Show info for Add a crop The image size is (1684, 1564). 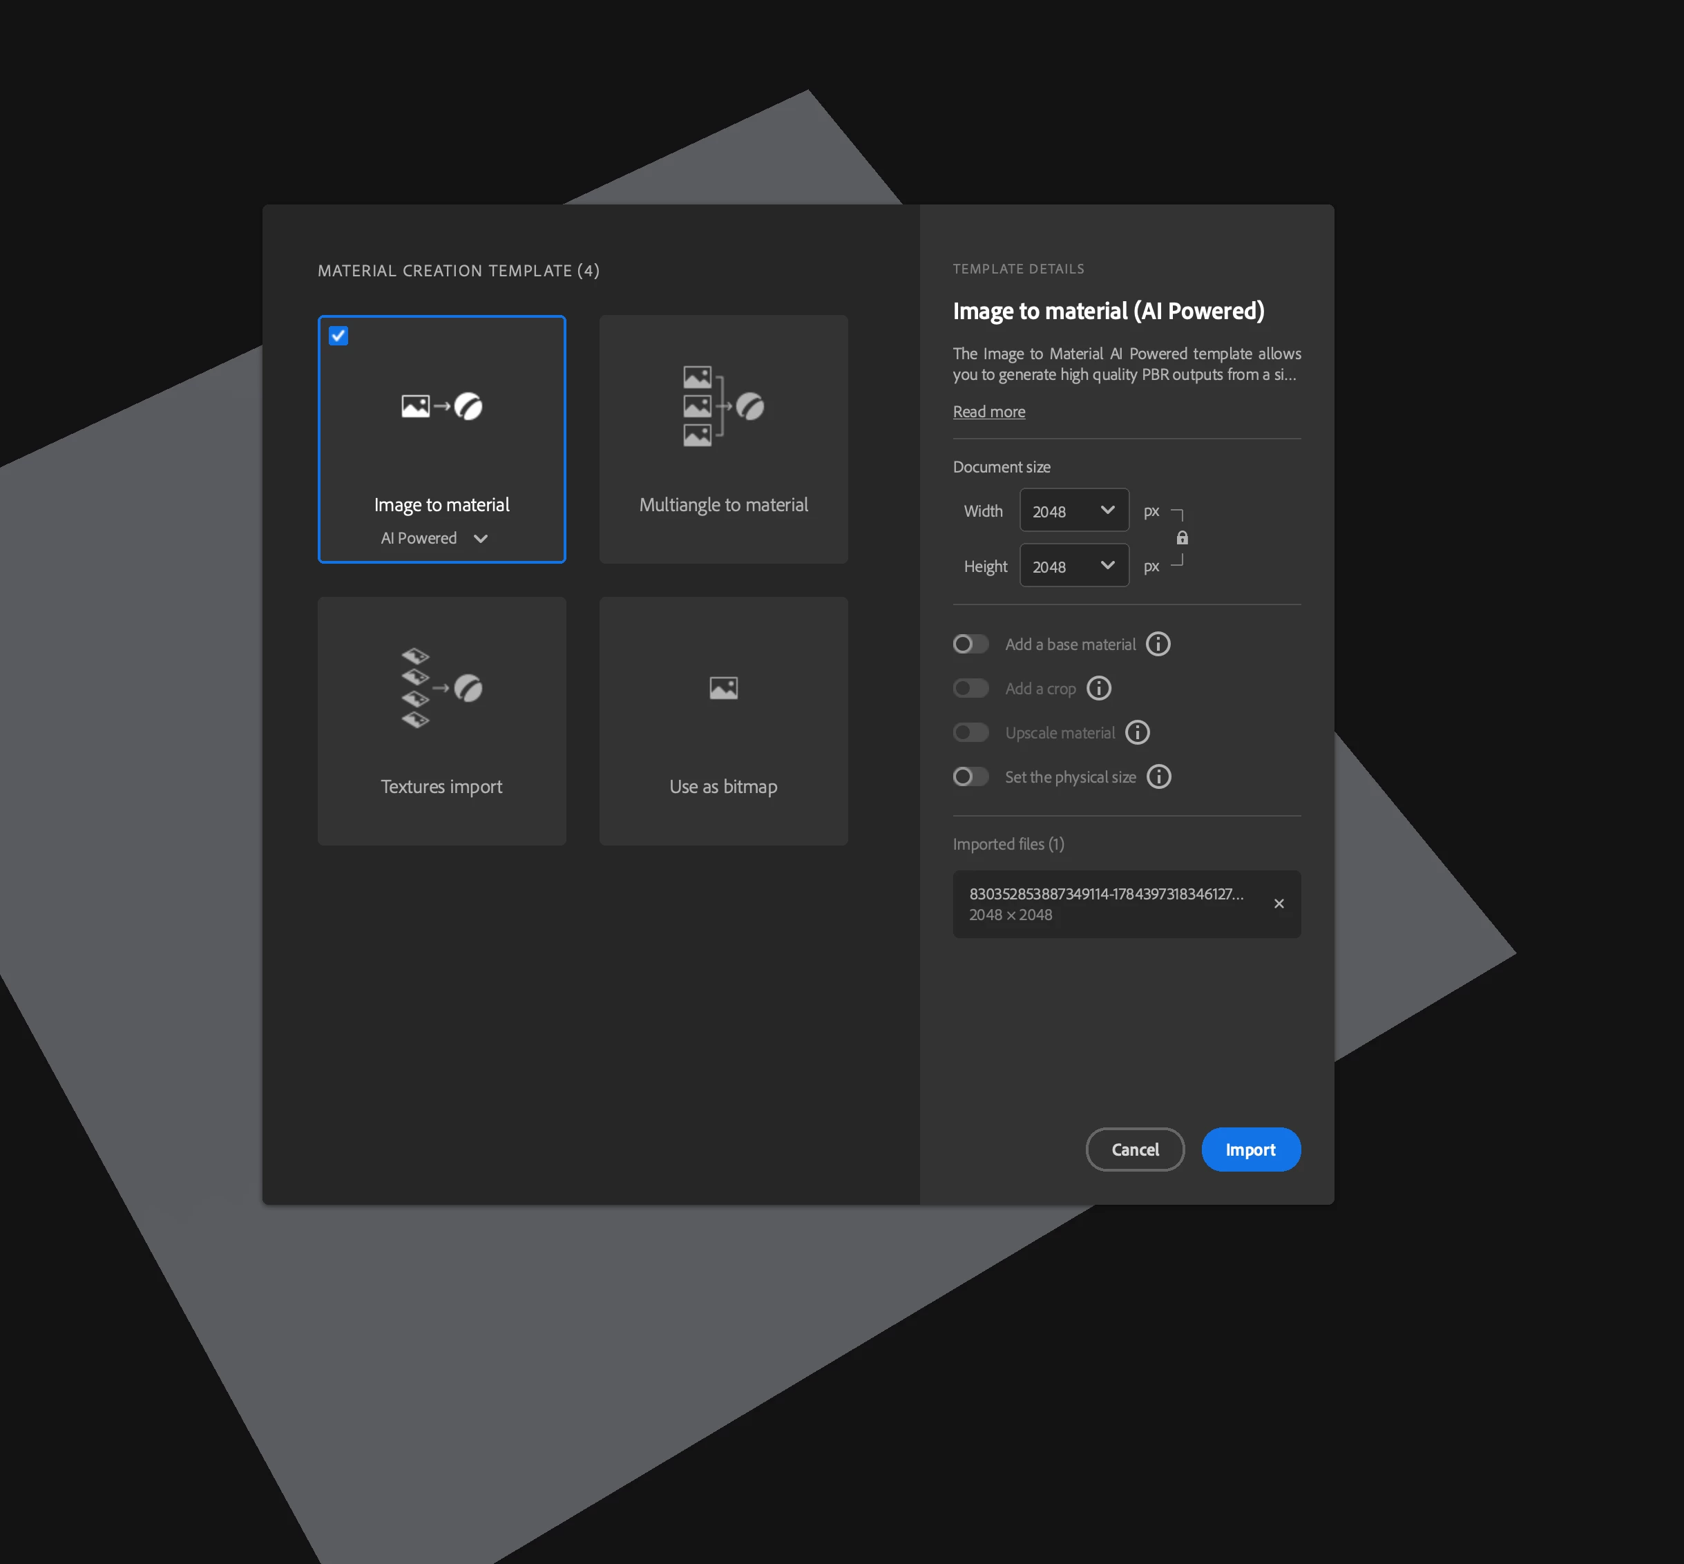pos(1098,688)
